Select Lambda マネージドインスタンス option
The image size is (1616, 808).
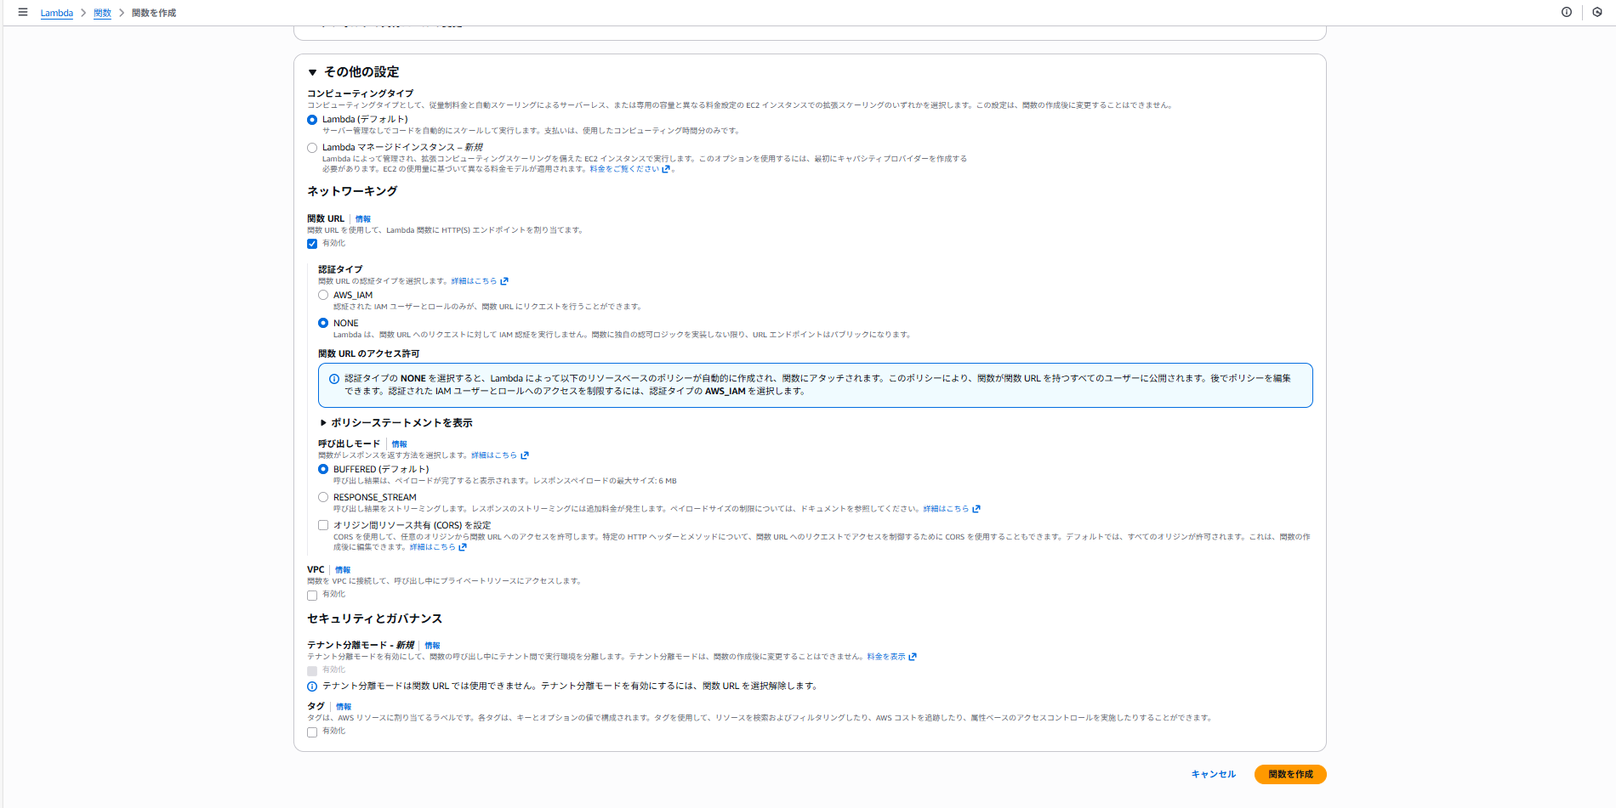pyautogui.click(x=312, y=148)
